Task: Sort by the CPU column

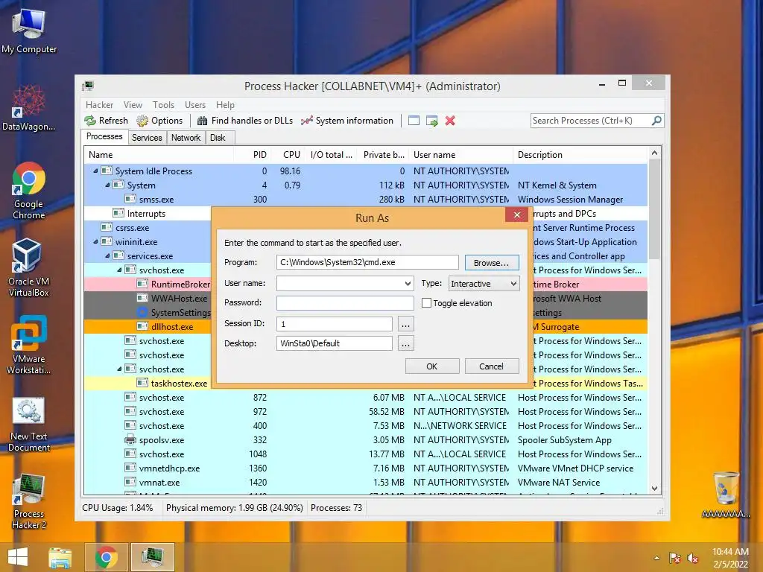Action: [x=288, y=155]
